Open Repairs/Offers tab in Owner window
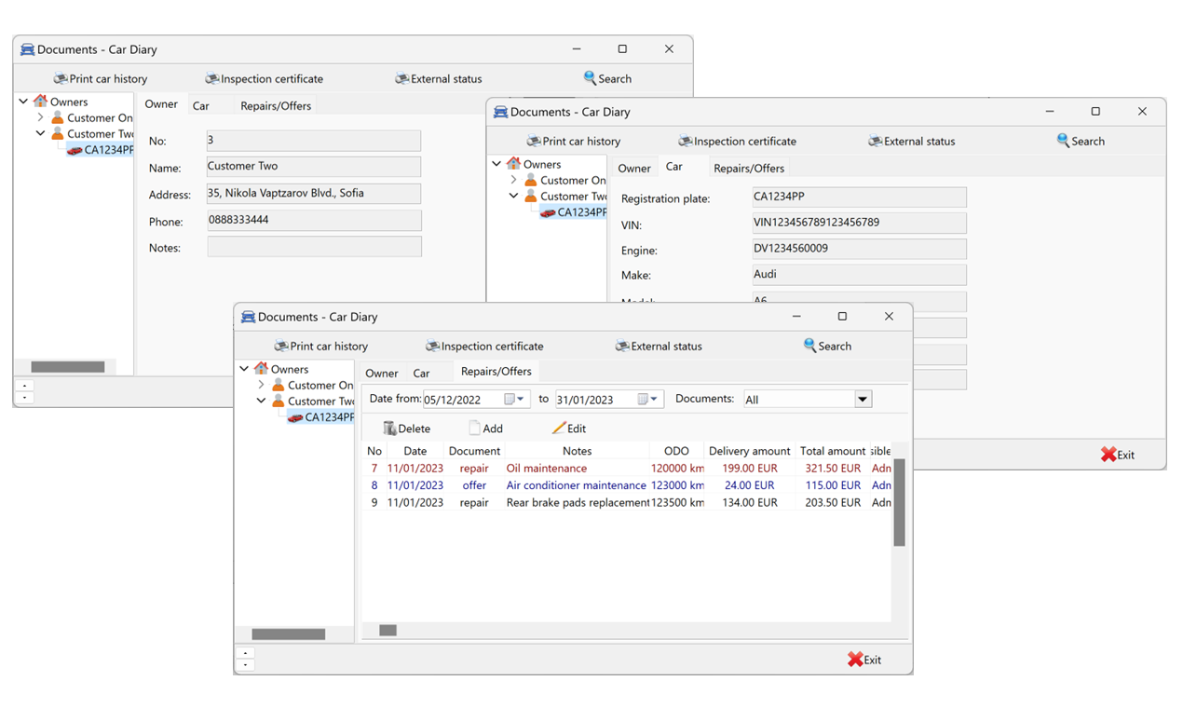Viewport: 1183px width, 708px height. [x=276, y=105]
